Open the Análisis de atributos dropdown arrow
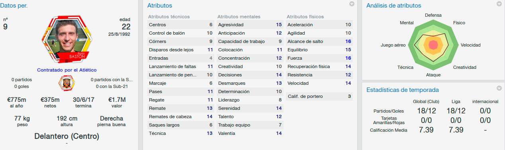The width and height of the screenshot is (505, 150). (x=499, y=4)
